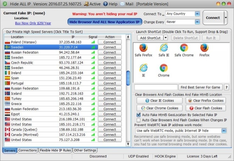Connect to Ireland server 185.24.233.164
234x161 pixels.
pos(110,73)
